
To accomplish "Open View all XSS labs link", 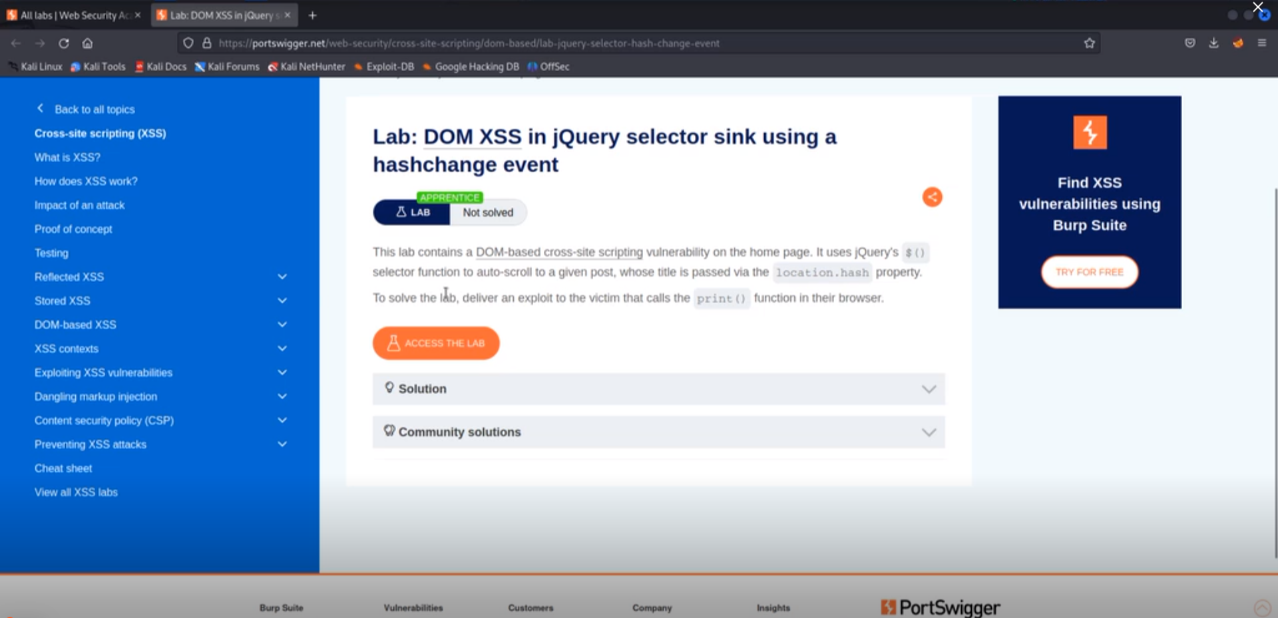I will pos(76,492).
